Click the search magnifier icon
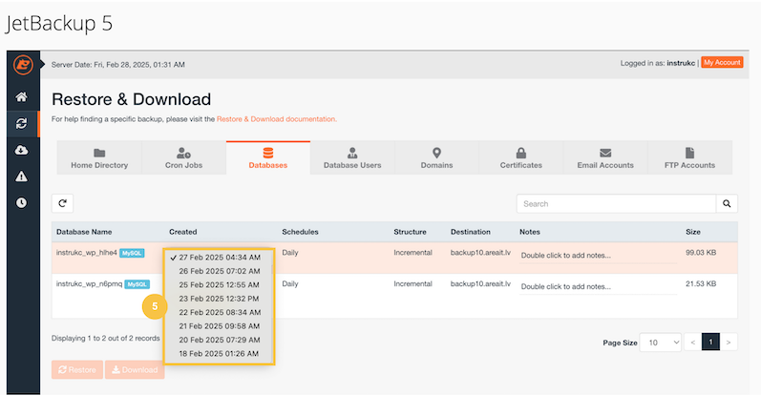Screen dimensions: 761x395 click(x=728, y=203)
